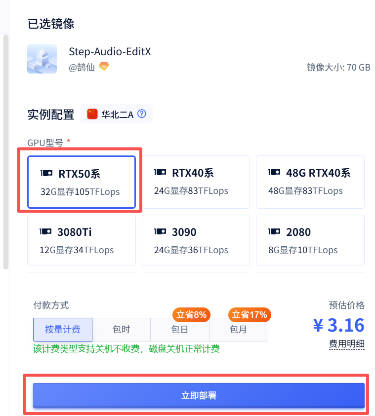Click the GPU icon on 48G RTX40系 card
The height and width of the screenshot is (416, 375).
tap(274, 173)
